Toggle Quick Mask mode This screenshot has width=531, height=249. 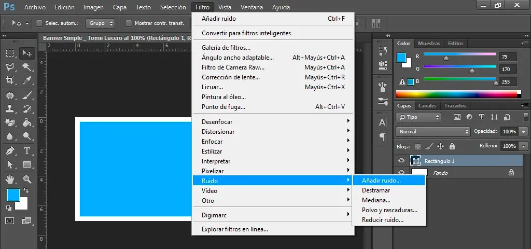[x=10, y=221]
